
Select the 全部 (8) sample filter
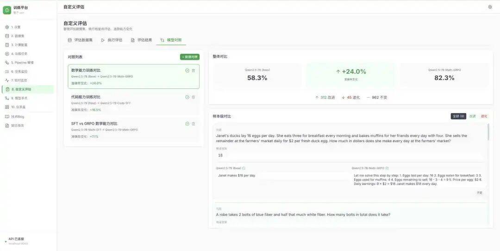pos(458,116)
